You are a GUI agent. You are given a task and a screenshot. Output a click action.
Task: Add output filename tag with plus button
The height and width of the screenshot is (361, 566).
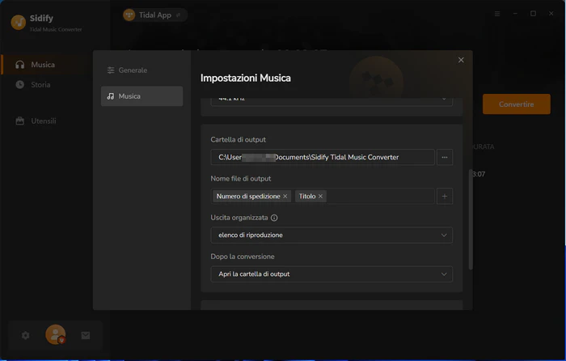pyautogui.click(x=445, y=196)
